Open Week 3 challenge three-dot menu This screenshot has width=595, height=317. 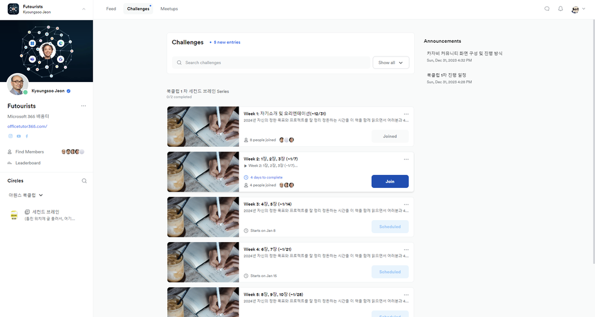coord(406,204)
